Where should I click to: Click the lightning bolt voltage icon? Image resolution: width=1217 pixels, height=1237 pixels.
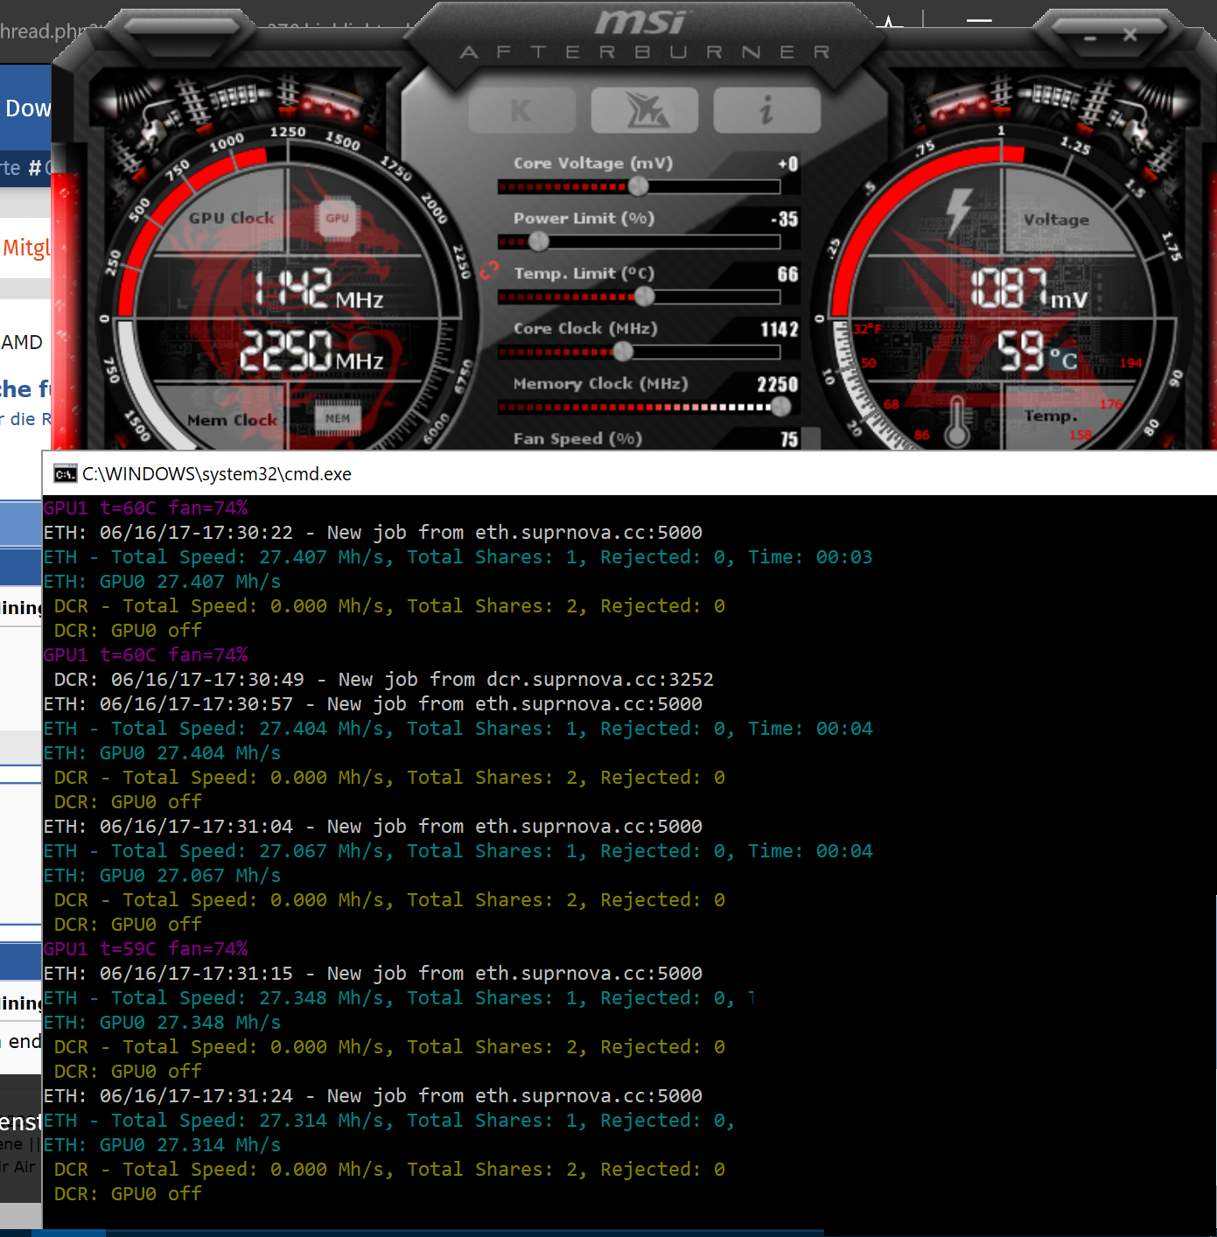(x=959, y=212)
